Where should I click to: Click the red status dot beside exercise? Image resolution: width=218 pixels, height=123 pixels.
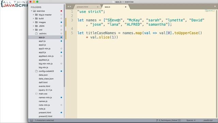point(61,11)
